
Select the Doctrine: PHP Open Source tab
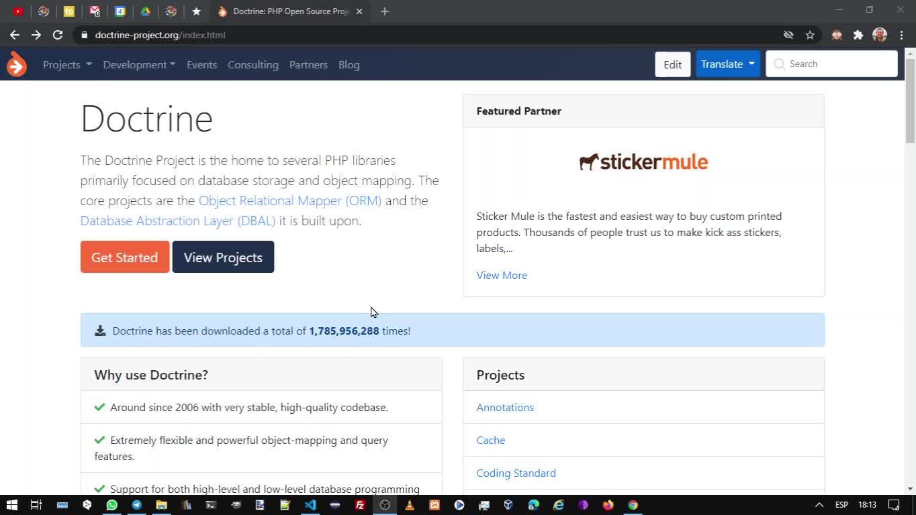(x=290, y=11)
